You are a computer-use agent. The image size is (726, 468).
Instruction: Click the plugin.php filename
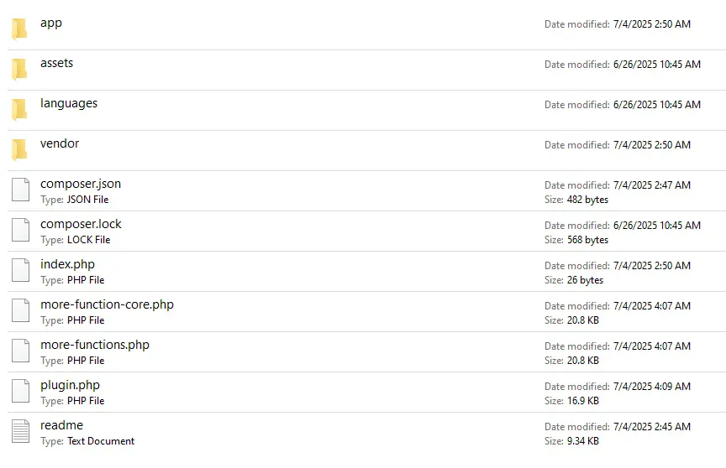70,385
